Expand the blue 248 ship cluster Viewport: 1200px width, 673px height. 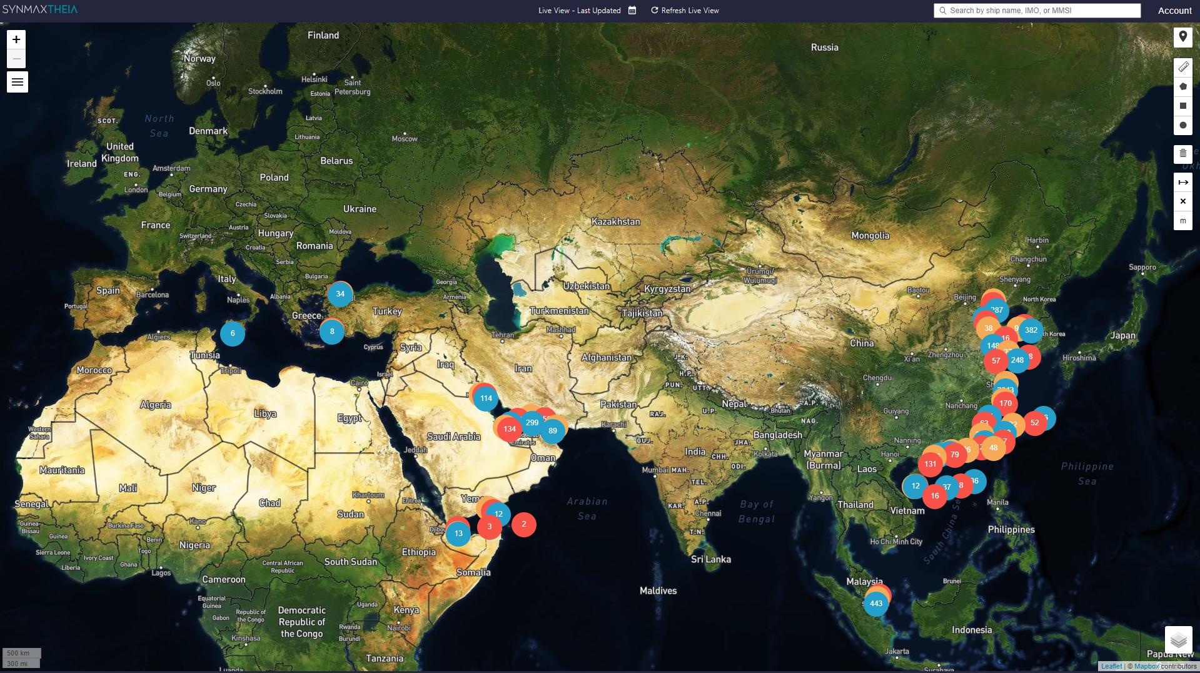pos(1017,360)
